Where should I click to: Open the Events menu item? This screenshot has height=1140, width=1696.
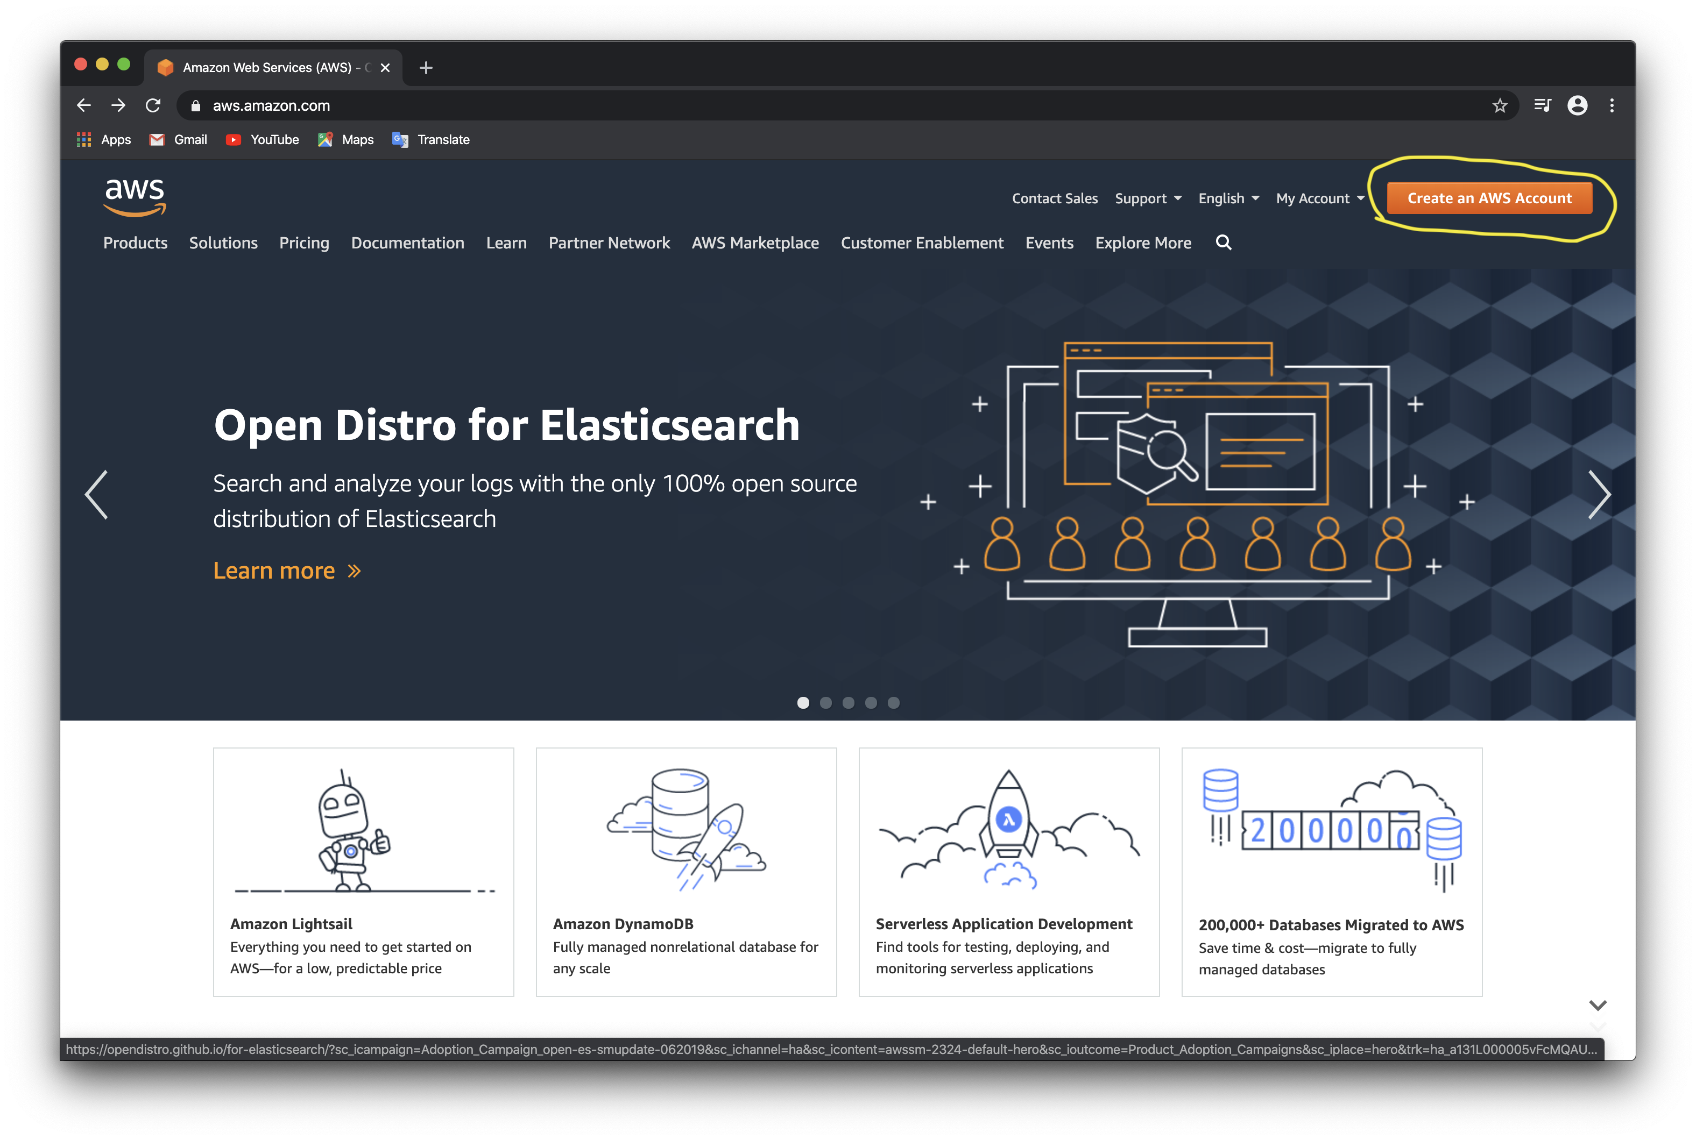(1049, 243)
